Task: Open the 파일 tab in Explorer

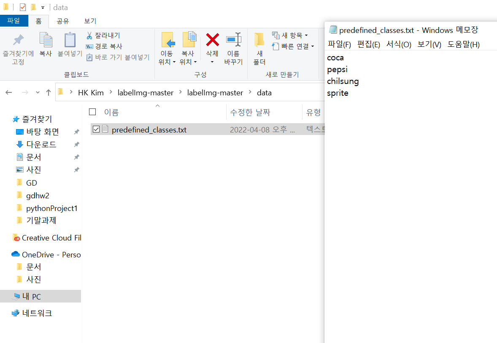Action: (x=14, y=21)
